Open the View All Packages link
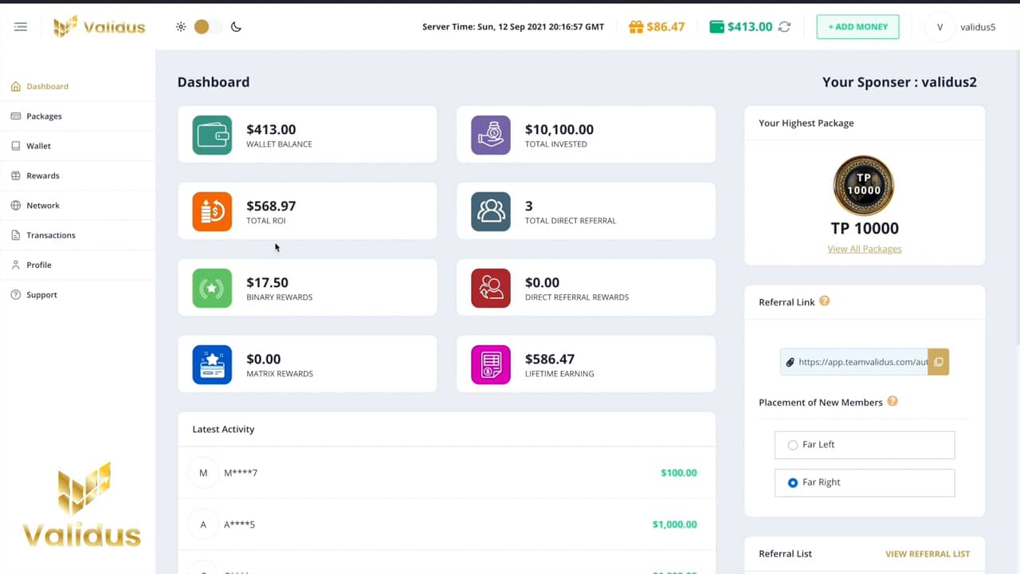 click(865, 249)
